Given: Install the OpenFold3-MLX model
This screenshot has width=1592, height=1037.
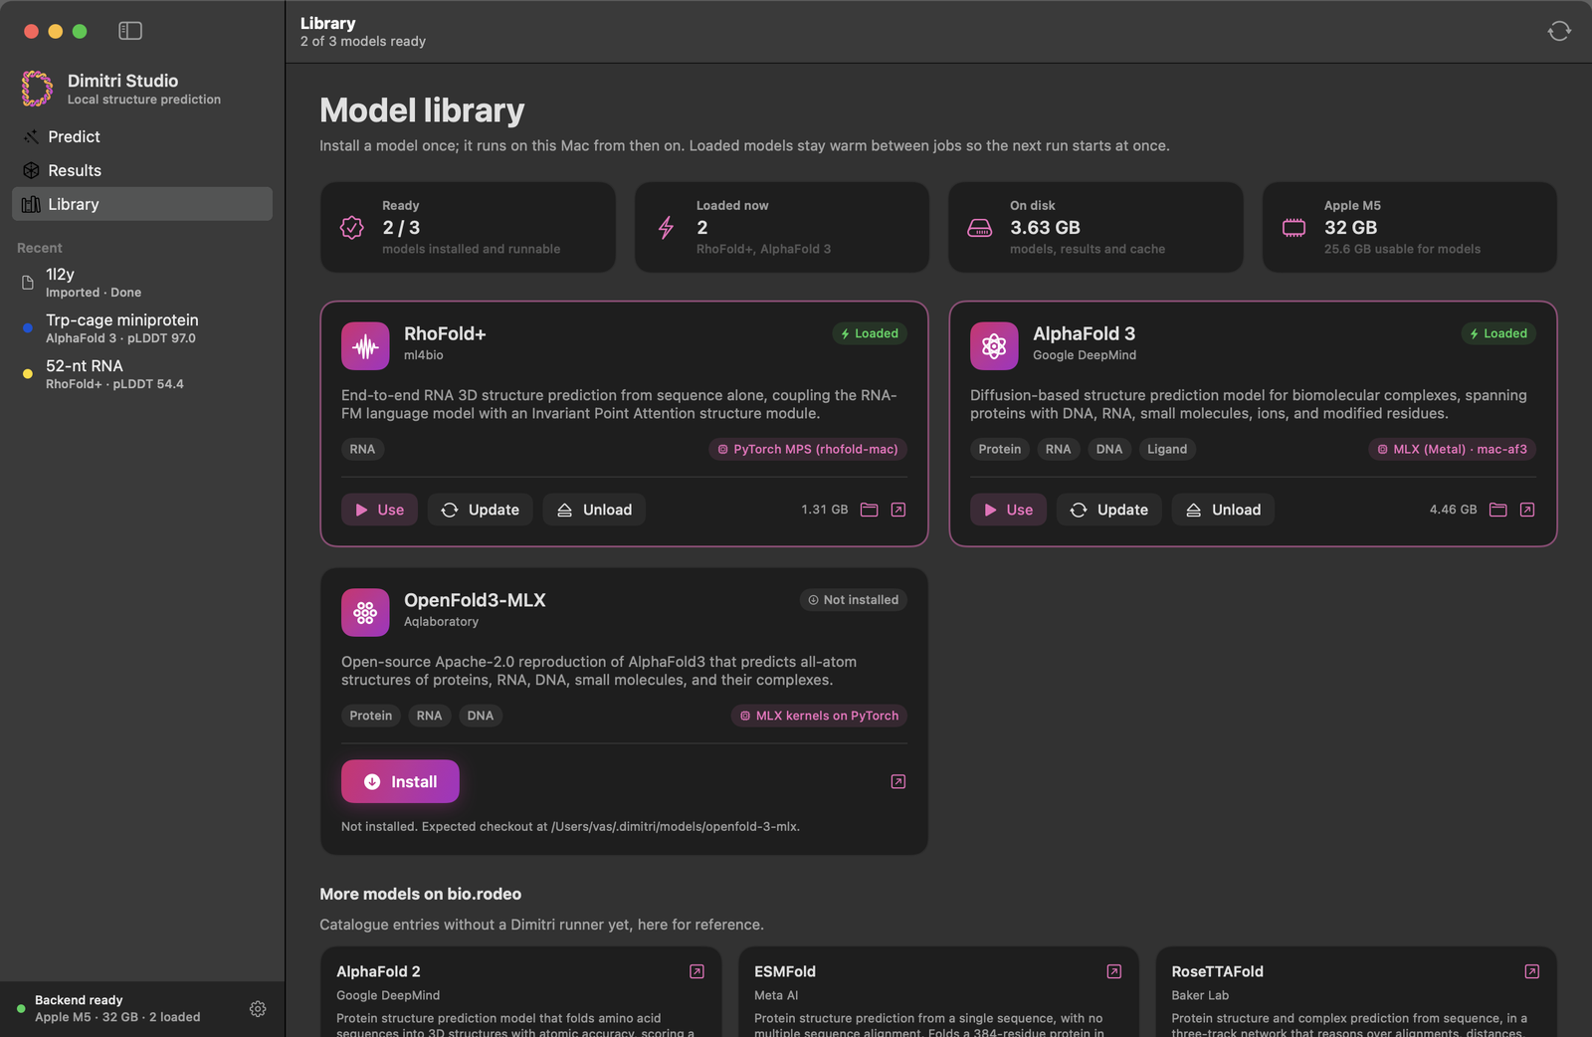Looking at the screenshot, I should coord(400,781).
